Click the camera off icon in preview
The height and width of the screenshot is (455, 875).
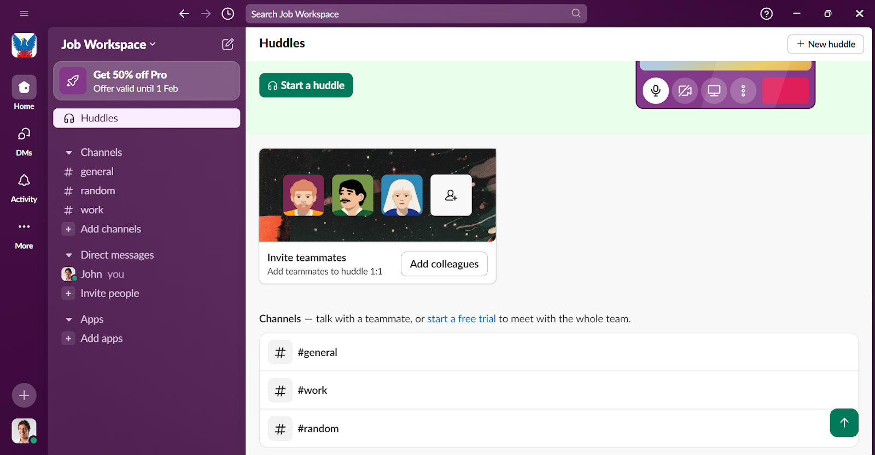[x=685, y=91]
